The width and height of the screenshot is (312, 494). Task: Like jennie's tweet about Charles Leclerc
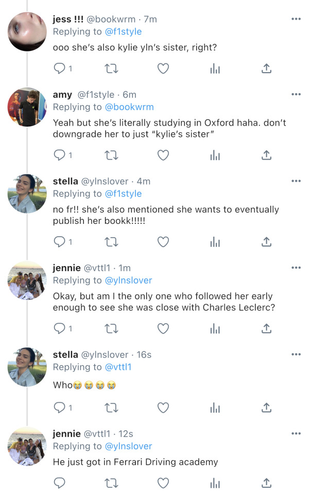(163, 328)
